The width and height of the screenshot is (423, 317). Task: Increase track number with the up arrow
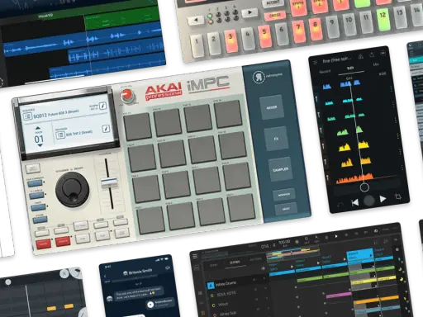point(38,129)
